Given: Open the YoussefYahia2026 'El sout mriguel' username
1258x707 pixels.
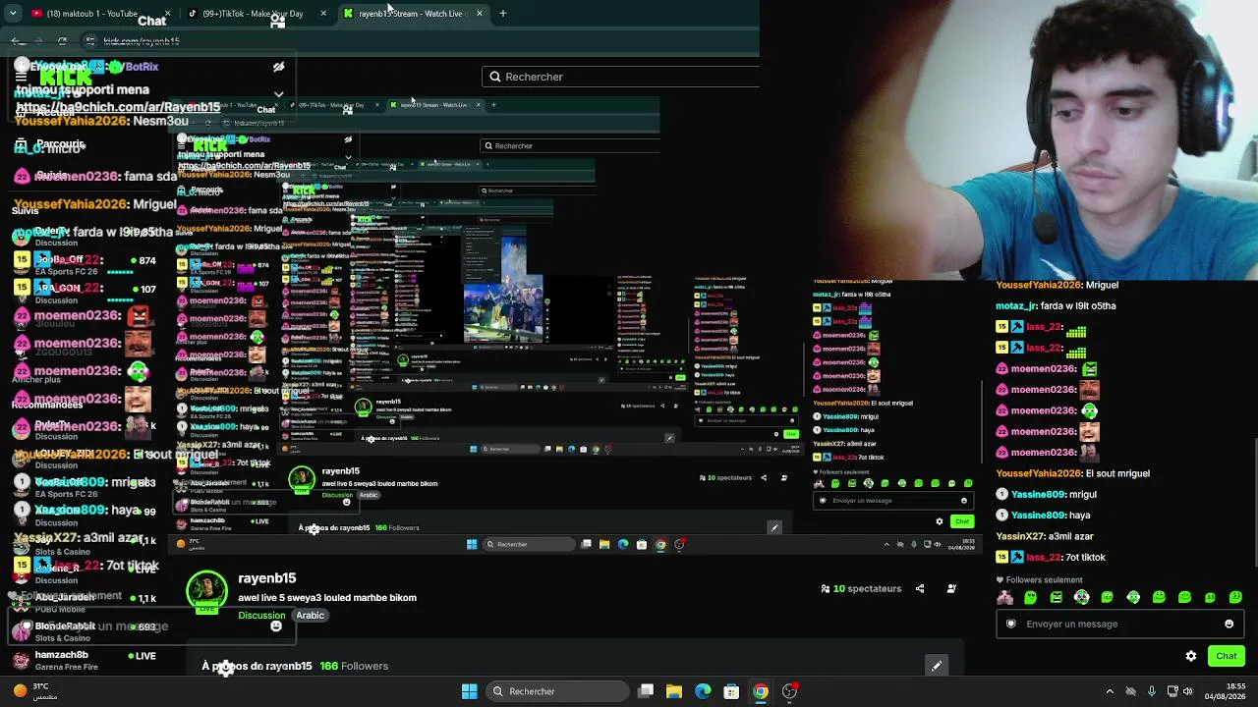Looking at the screenshot, I should click(1038, 473).
